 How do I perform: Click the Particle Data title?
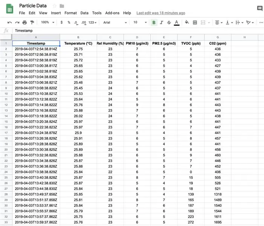(x=33, y=6)
